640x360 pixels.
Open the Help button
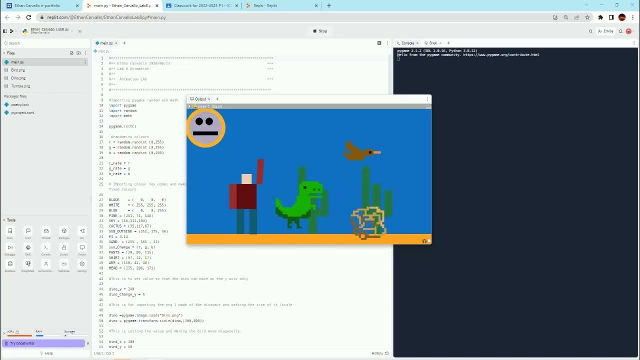pyautogui.click(x=46, y=353)
